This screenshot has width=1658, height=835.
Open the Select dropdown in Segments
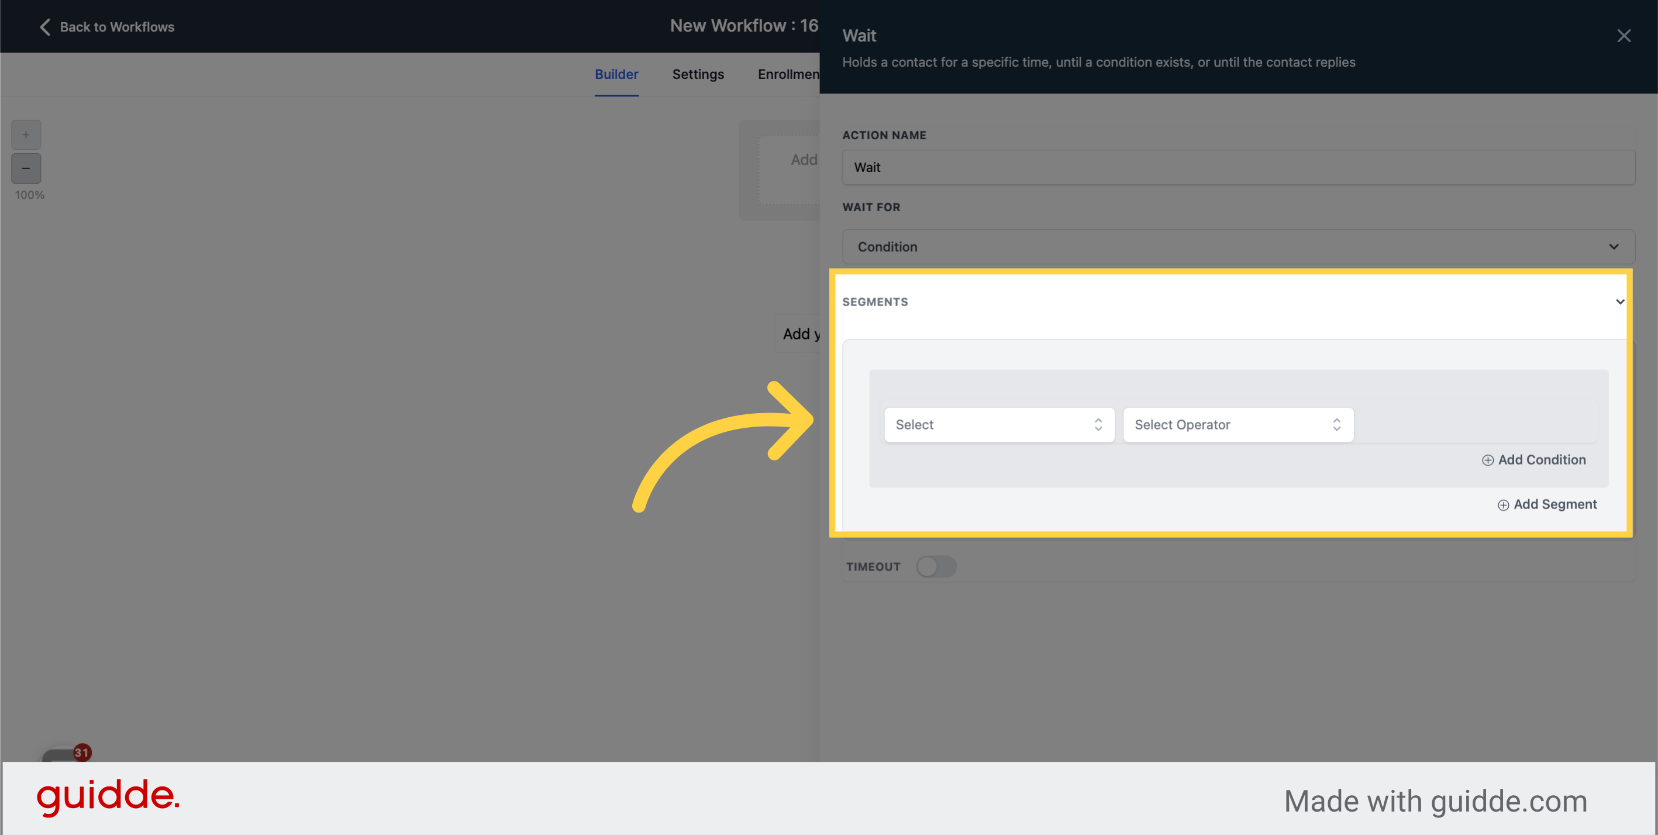(998, 425)
